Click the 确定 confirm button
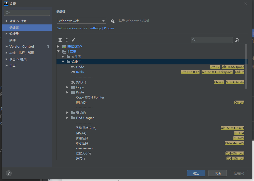This screenshot has height=181, width=254. (196, 173)
